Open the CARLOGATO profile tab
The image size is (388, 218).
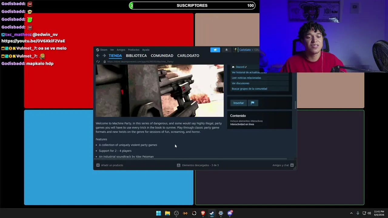point(188,56)
